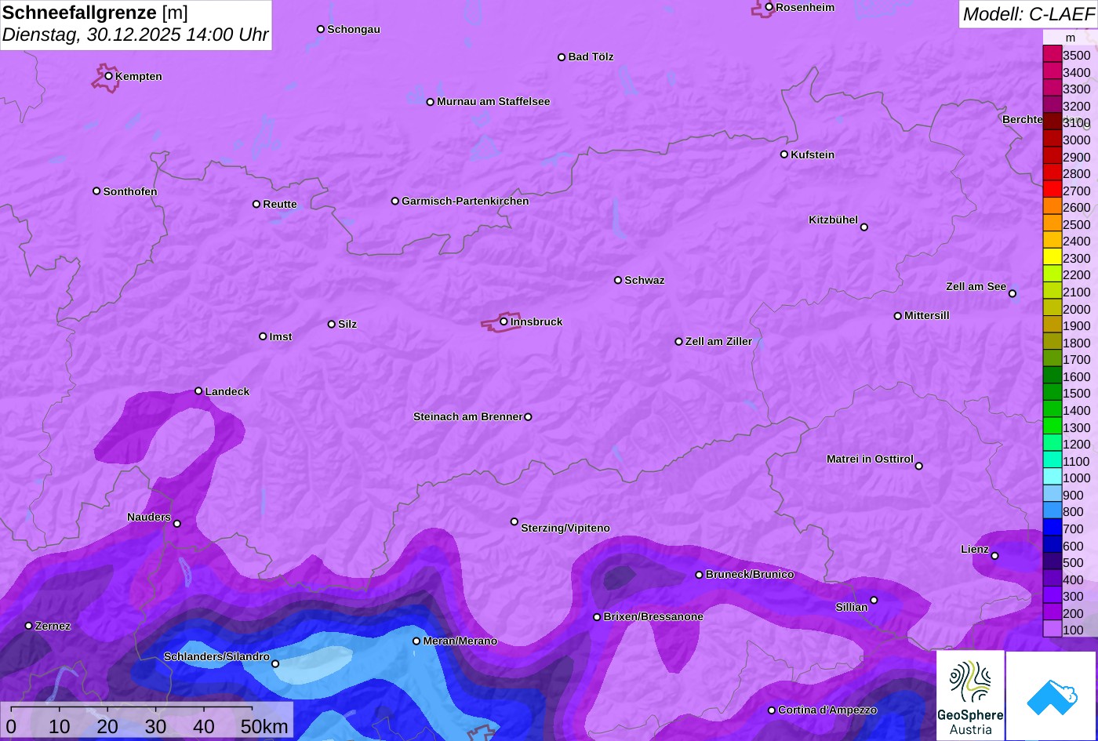Click the Bruneck/Brunico marker dot
Image resolution: width=1098 pixels, height=741 pixels.
pos(700,575)
